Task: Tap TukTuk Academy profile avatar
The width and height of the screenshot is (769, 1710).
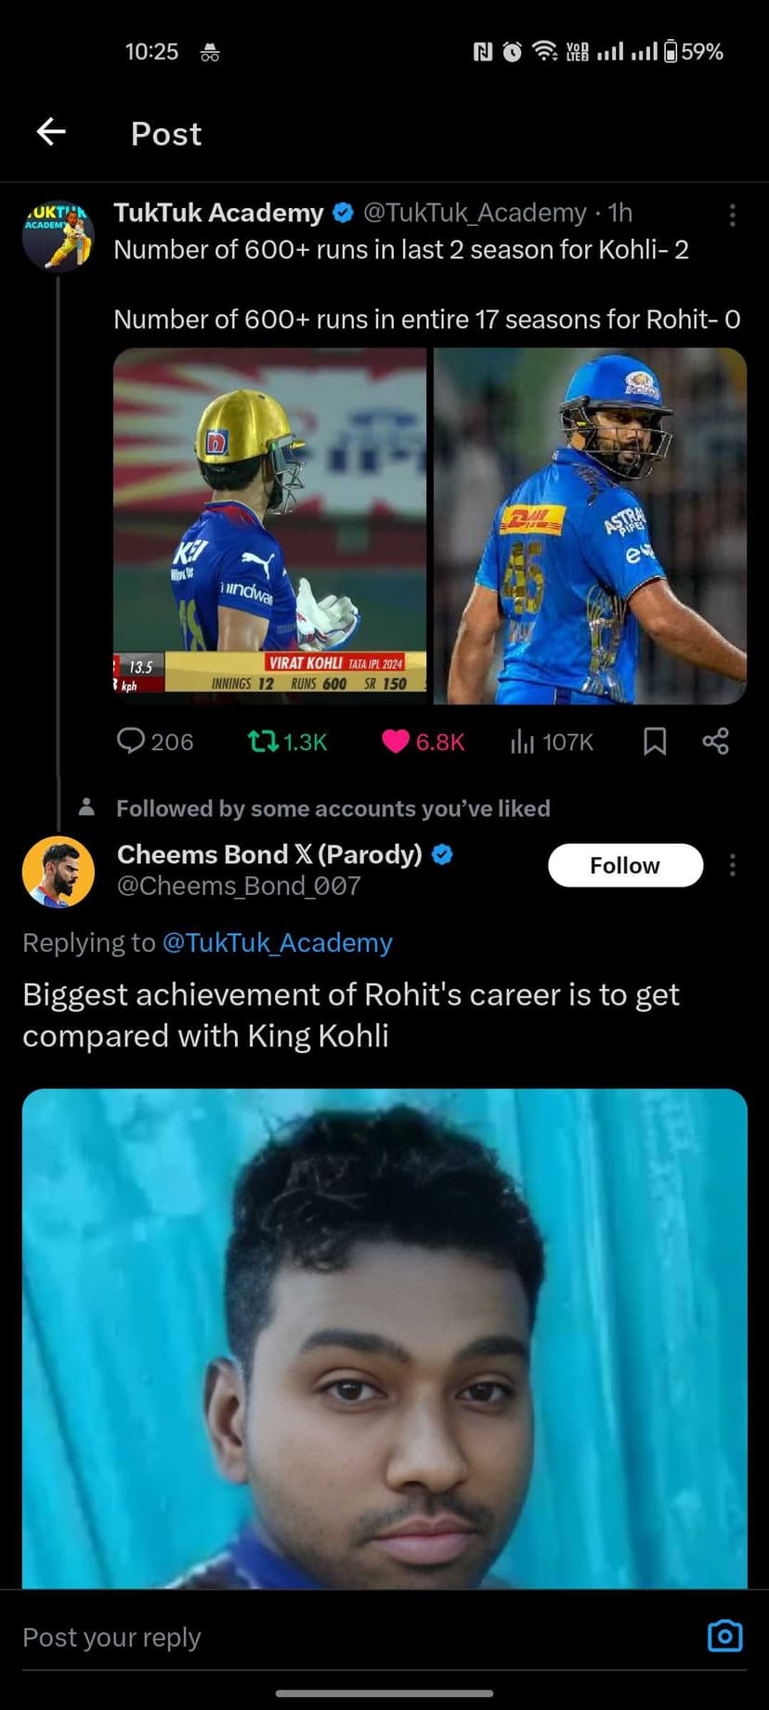Action: pos(59,236)
